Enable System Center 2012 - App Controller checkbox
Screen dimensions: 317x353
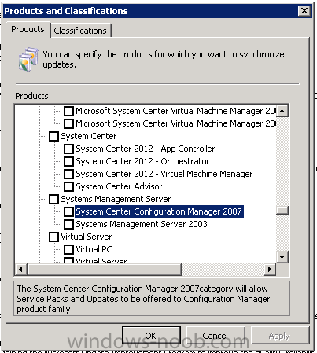[x=68, y=149]
